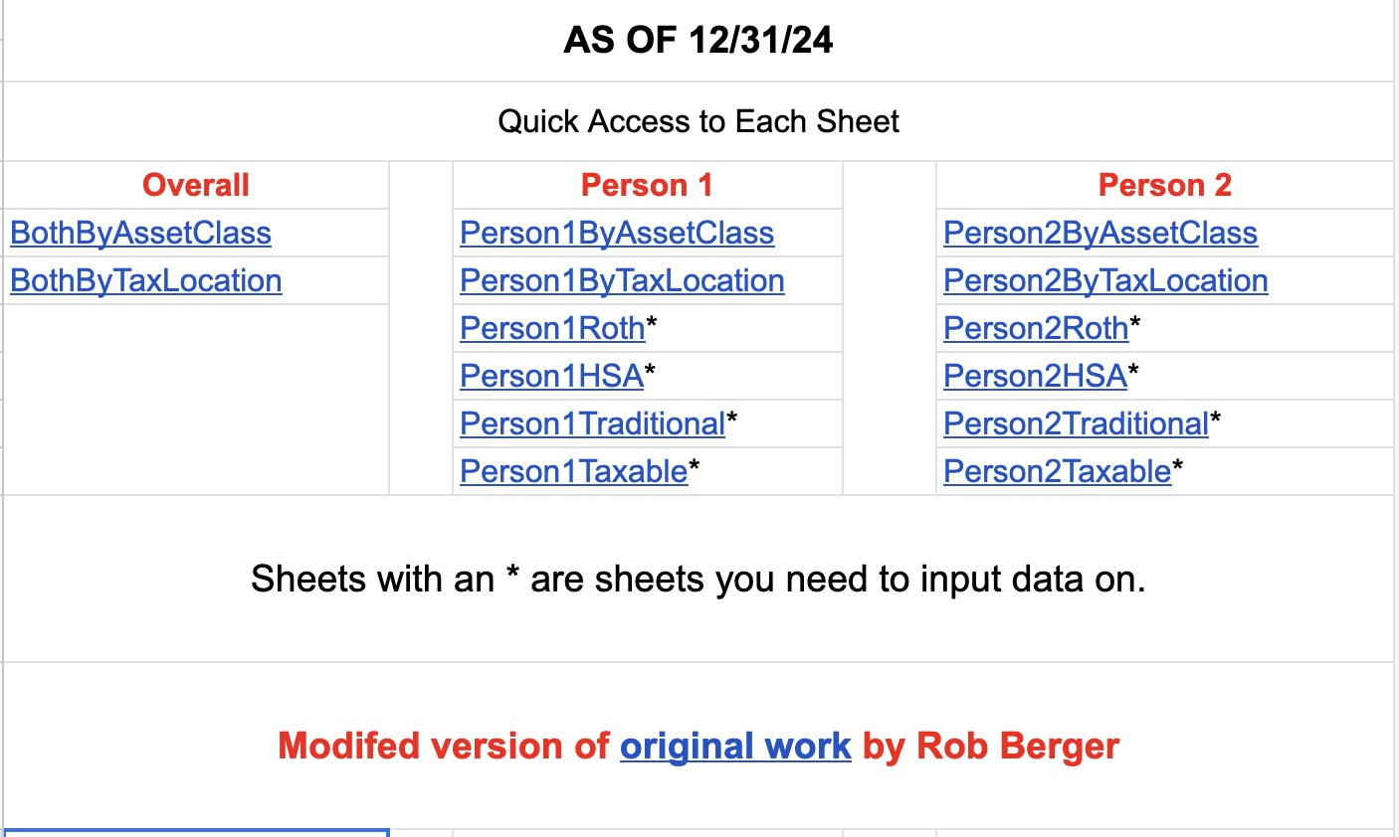Go to the Person2ByTaxLocation sheet
This screenshot has height=837, width=1399.
[x=1105, y=281]
